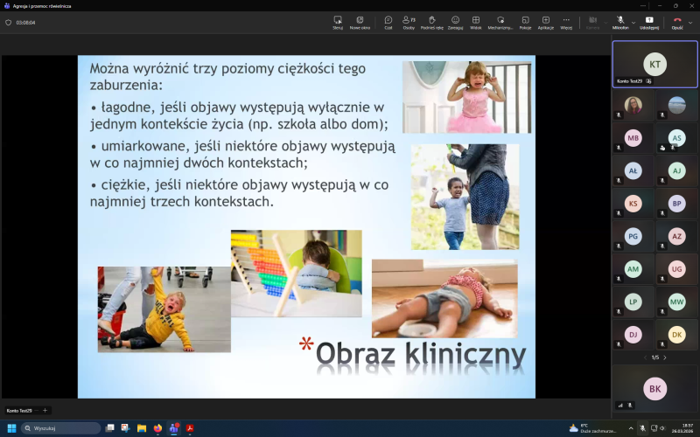Open the Pokoje breakout rooms

[x=525, y=22]
